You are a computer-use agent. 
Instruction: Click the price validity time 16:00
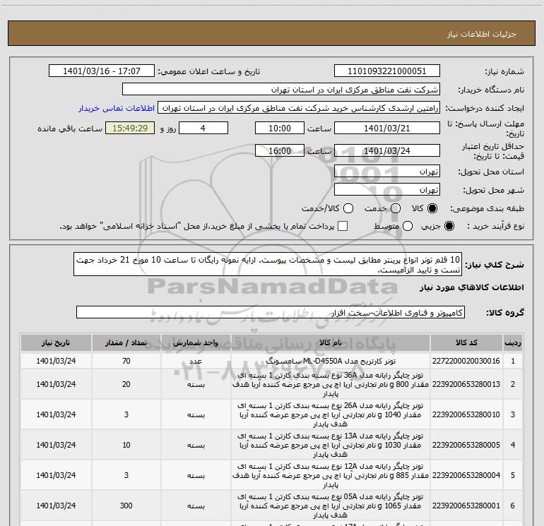(280, 150)
